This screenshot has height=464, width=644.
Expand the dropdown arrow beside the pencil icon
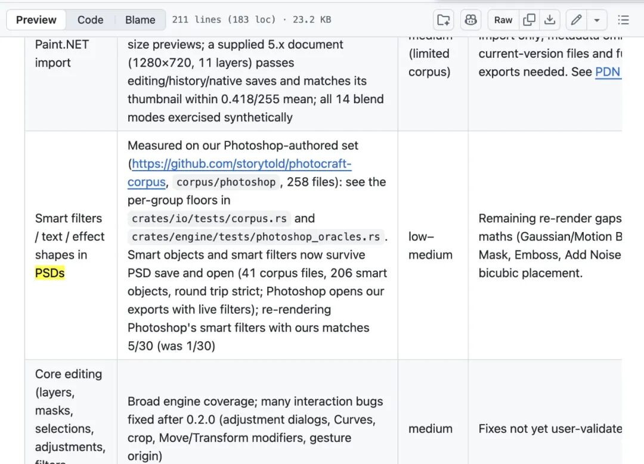pos(597,20)
